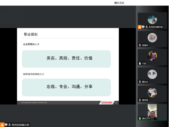This screenshot has width=169, height=127.
Task: Click the 职业规划 slide title
Action: pyautogui.click(x=31, y=34)
